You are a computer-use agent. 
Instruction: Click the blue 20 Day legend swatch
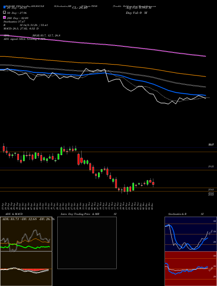[4, 7]
